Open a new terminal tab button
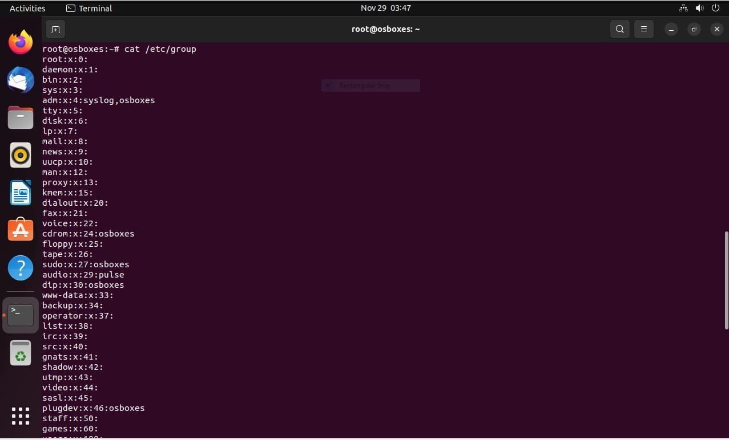The height and width of the screenshot is (440, 729). click(55, 29)
